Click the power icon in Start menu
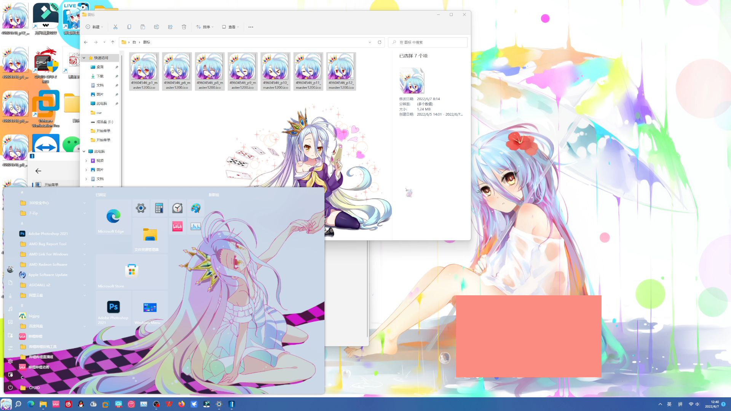The width and height of the screenshot is (731, 411). 10,387
